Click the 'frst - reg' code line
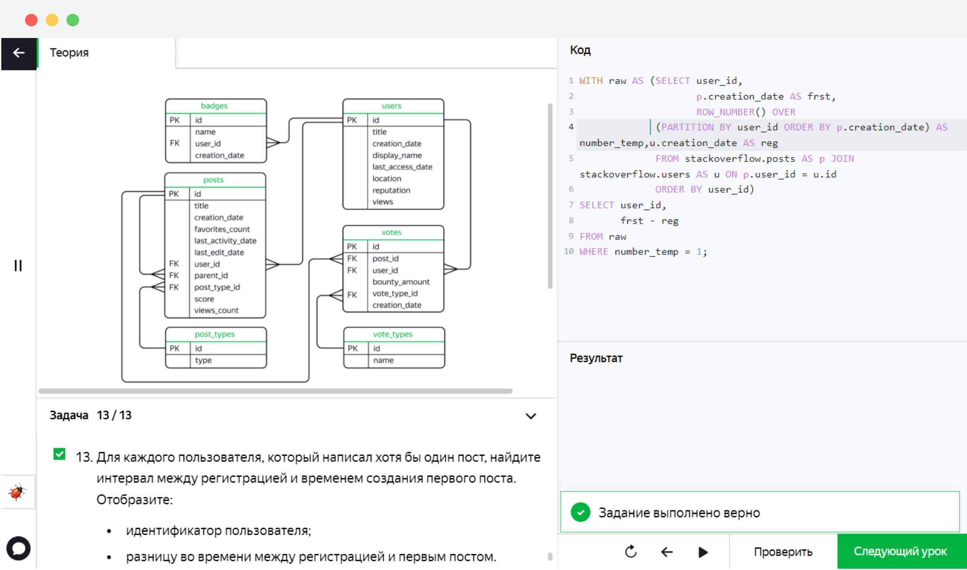967x570 pixels. pyautogui.click(x=649, y=221)
